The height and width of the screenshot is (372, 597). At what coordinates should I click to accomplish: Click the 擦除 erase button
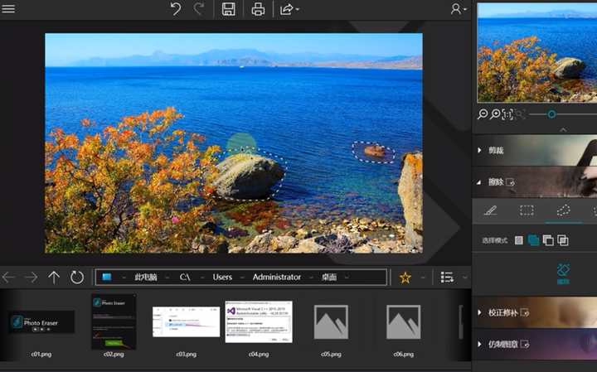tap(564, 273)
